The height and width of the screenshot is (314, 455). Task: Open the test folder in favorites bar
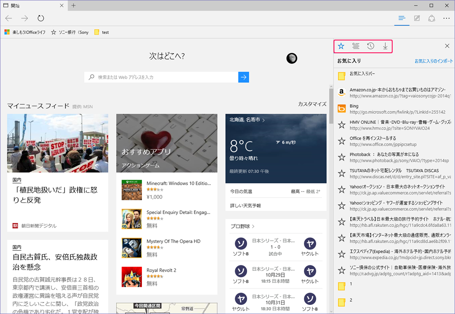(101, 32)
